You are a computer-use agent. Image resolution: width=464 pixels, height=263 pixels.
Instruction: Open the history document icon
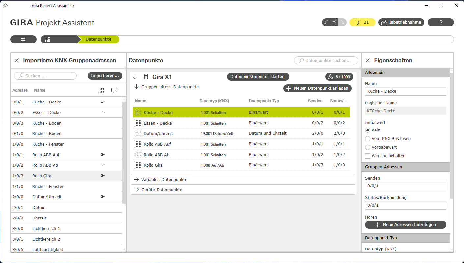pos(334,22)
